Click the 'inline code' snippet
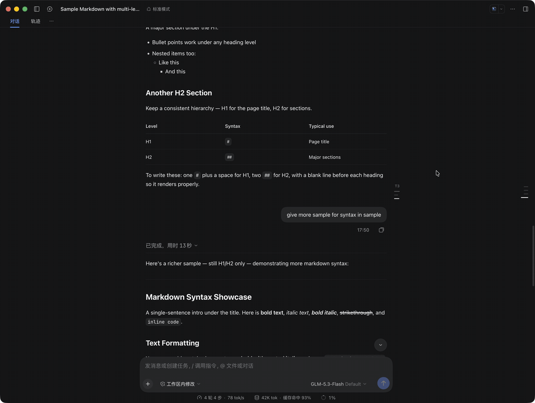The image size is (535, 403). [163, 322]
